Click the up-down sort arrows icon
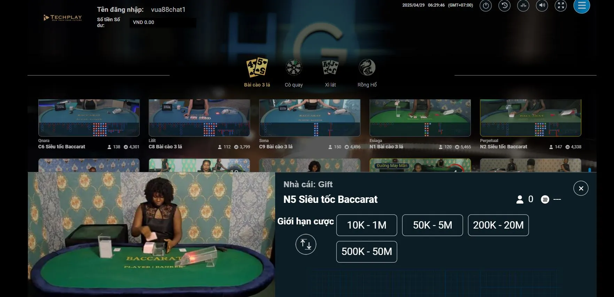The image size is (614, 297). click(306, 244)
